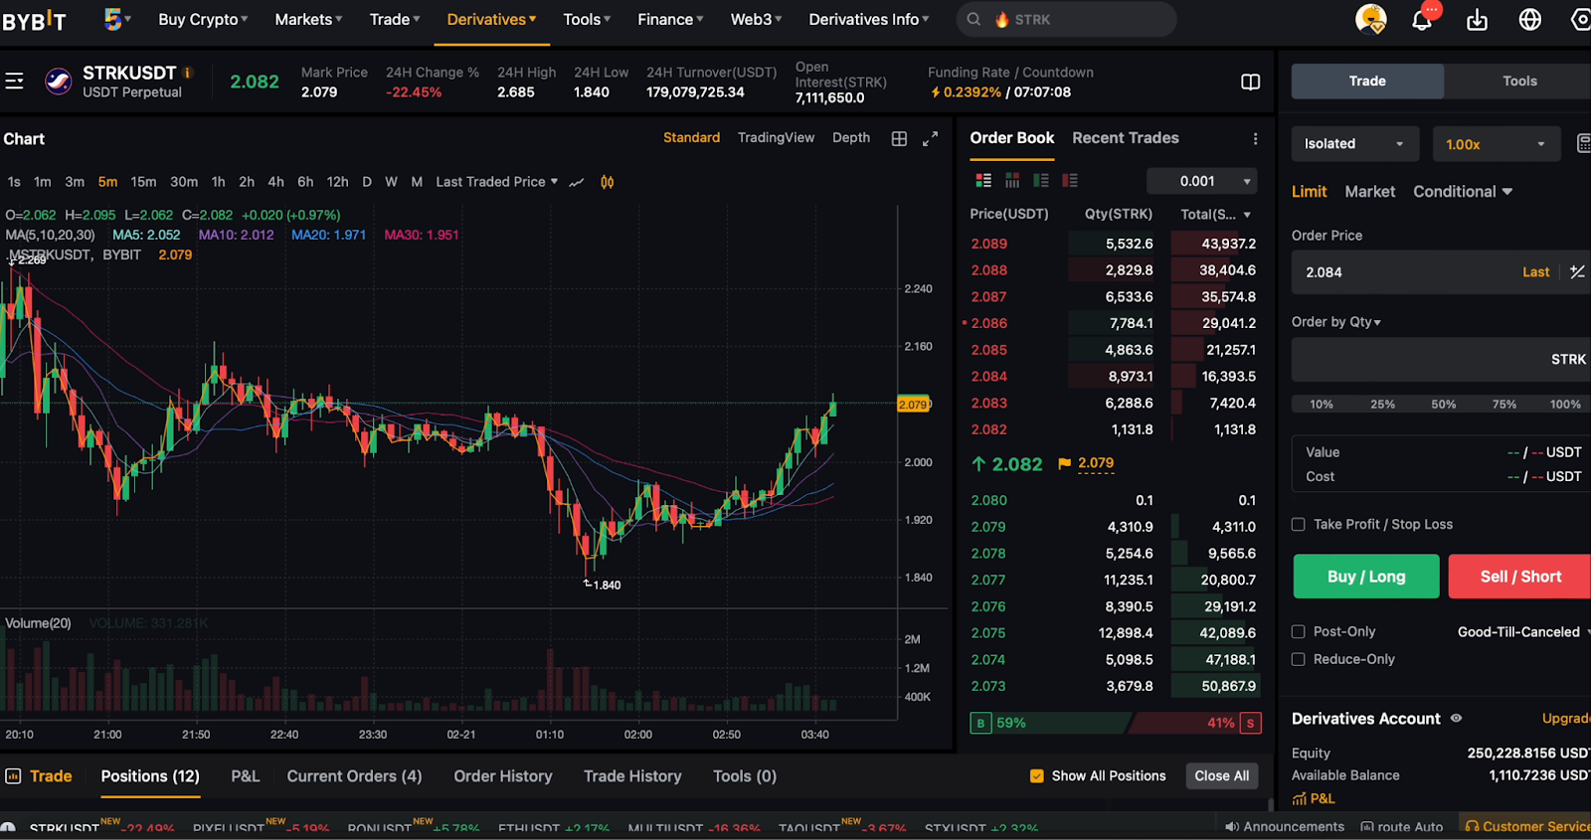Show sell orders only in the order book

coord(1070,180)
